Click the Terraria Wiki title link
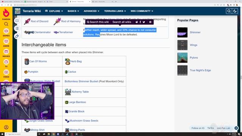This screenshot has width=242, height=136. point(32,11)
